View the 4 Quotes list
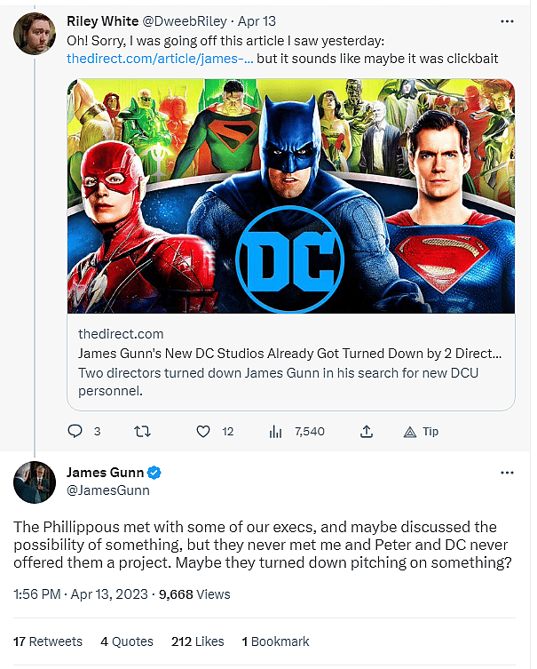Viewport: 537px width, 669px height. pyautogui.click(x=127, y=641)
